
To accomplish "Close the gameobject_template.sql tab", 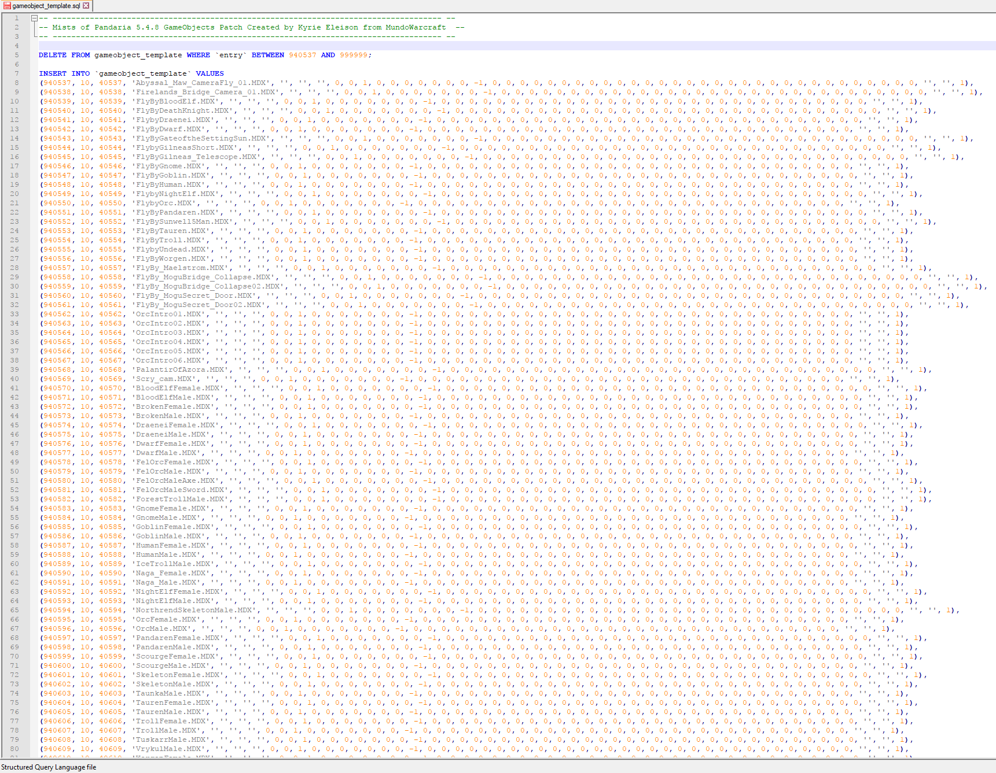I will tap(86, 5).
